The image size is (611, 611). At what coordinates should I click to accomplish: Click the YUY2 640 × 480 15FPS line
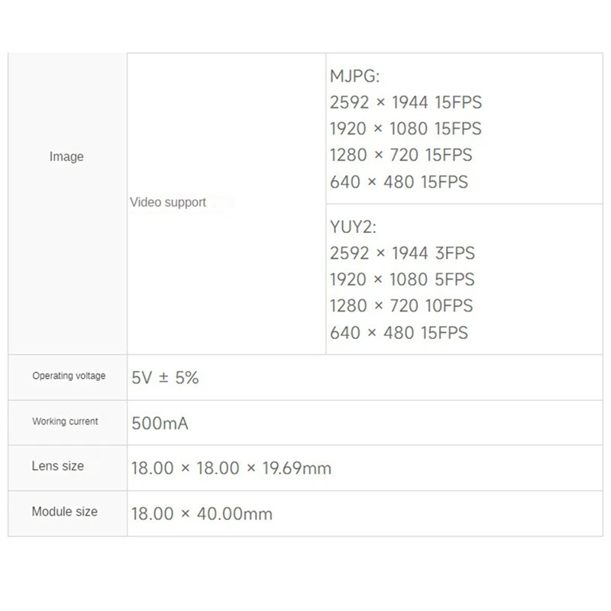coord(399,332)
